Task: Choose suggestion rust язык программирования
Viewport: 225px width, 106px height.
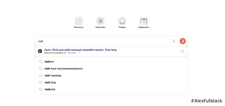Action: [x=111, y=69]
